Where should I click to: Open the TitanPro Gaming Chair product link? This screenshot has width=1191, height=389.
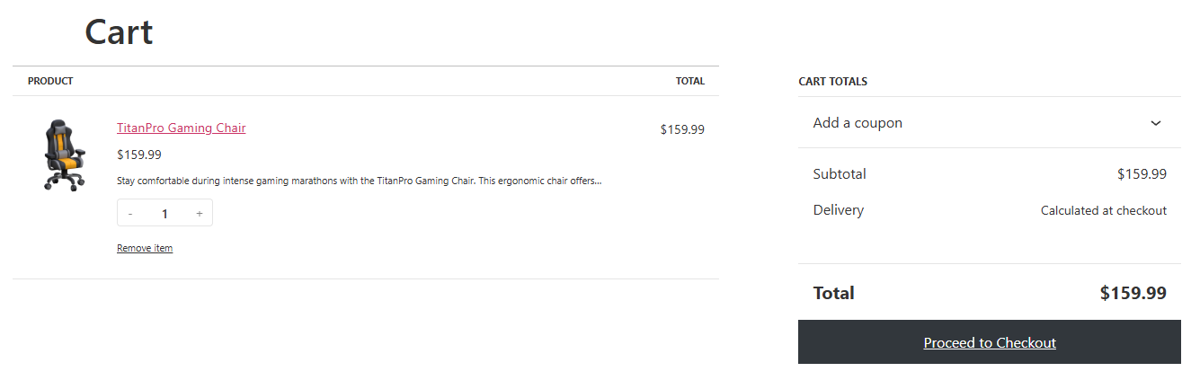pos(181,128)
